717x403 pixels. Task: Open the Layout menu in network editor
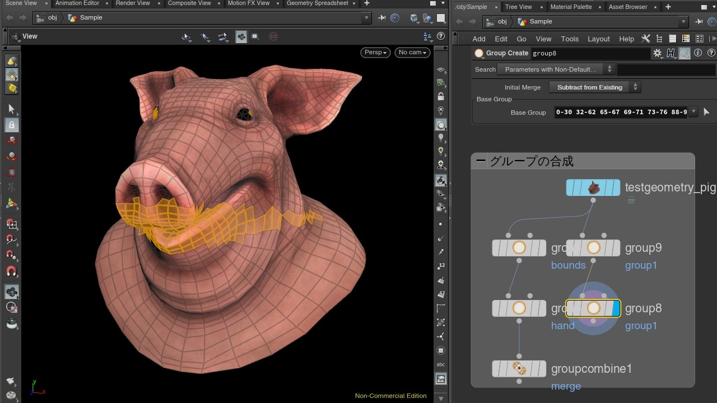click(598, 39)
